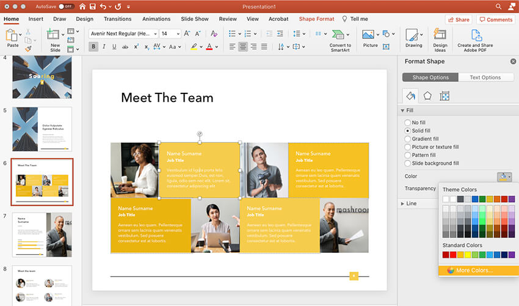The image size is (519, 306).
Task: Select the slide 7 thumbnail
Action: [x=42, y=235]
